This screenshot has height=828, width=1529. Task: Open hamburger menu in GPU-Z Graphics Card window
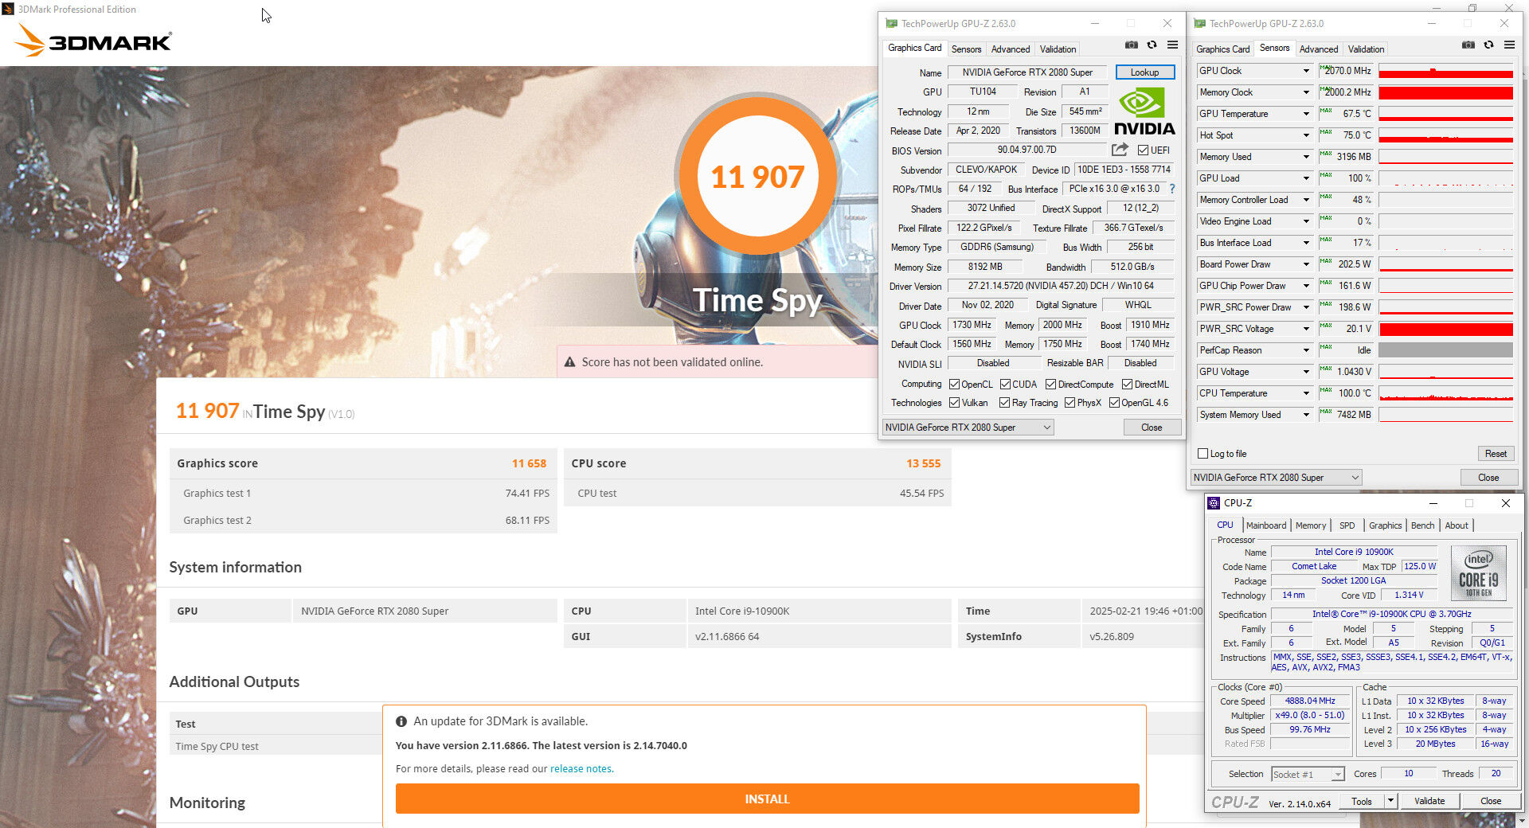pyautogui.click(x=1172, y=45)
